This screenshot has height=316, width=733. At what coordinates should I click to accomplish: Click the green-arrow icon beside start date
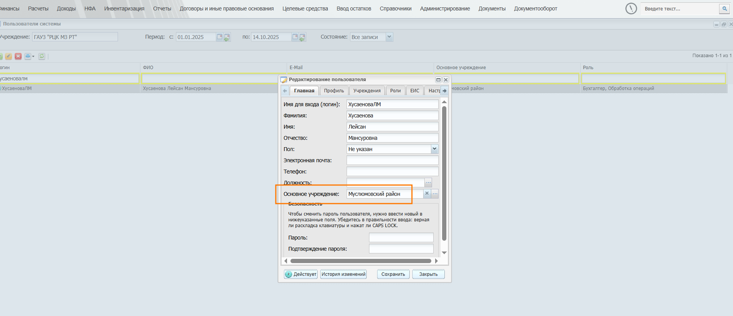pyautogui.click(x=227, y=37)
